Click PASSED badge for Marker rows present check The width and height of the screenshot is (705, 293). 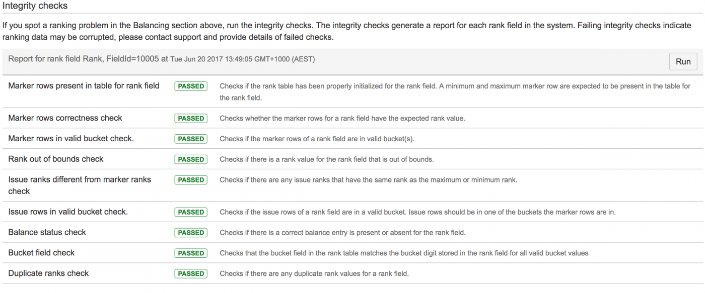coord(191,86)
